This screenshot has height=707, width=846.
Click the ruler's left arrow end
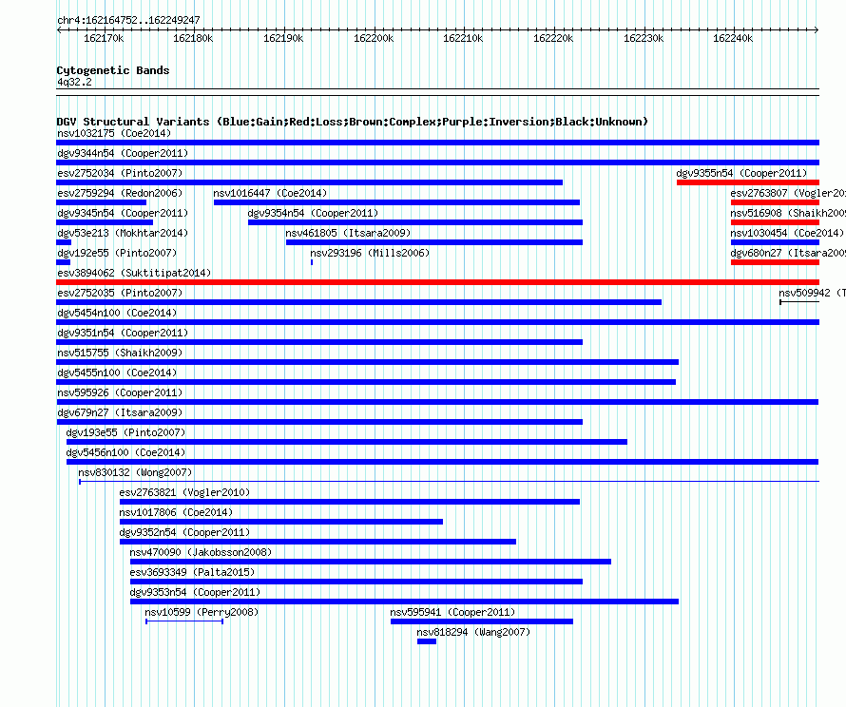pyautogui.click(x=59, y=30)
